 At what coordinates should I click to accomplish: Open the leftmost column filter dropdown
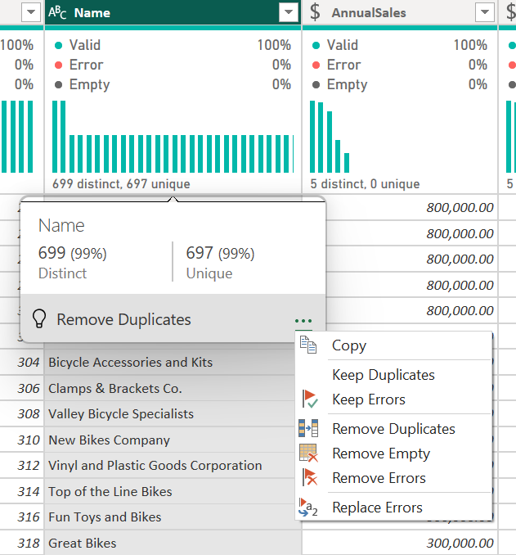point(30,12)
